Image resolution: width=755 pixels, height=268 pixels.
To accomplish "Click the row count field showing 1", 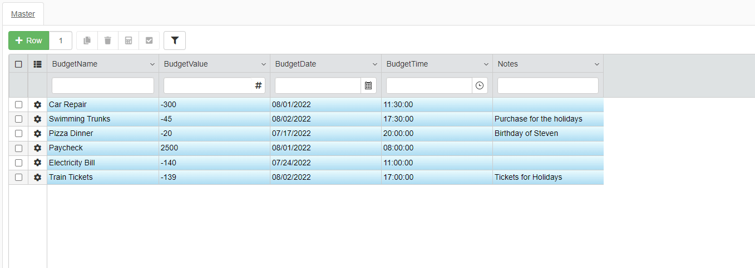I will click(61, 41).
